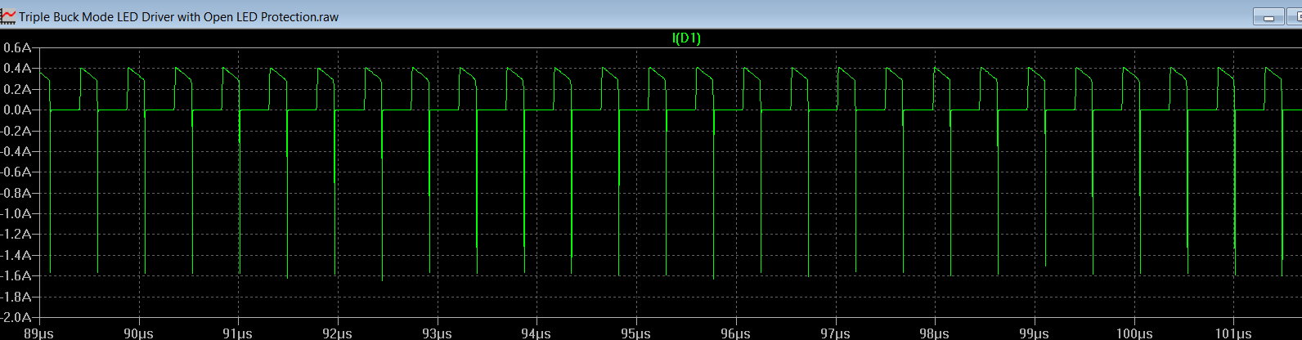The width and height of the screenshot is (1302, 340).
Task: Click the 101µs time axis label
Action: coord(1233,333)
